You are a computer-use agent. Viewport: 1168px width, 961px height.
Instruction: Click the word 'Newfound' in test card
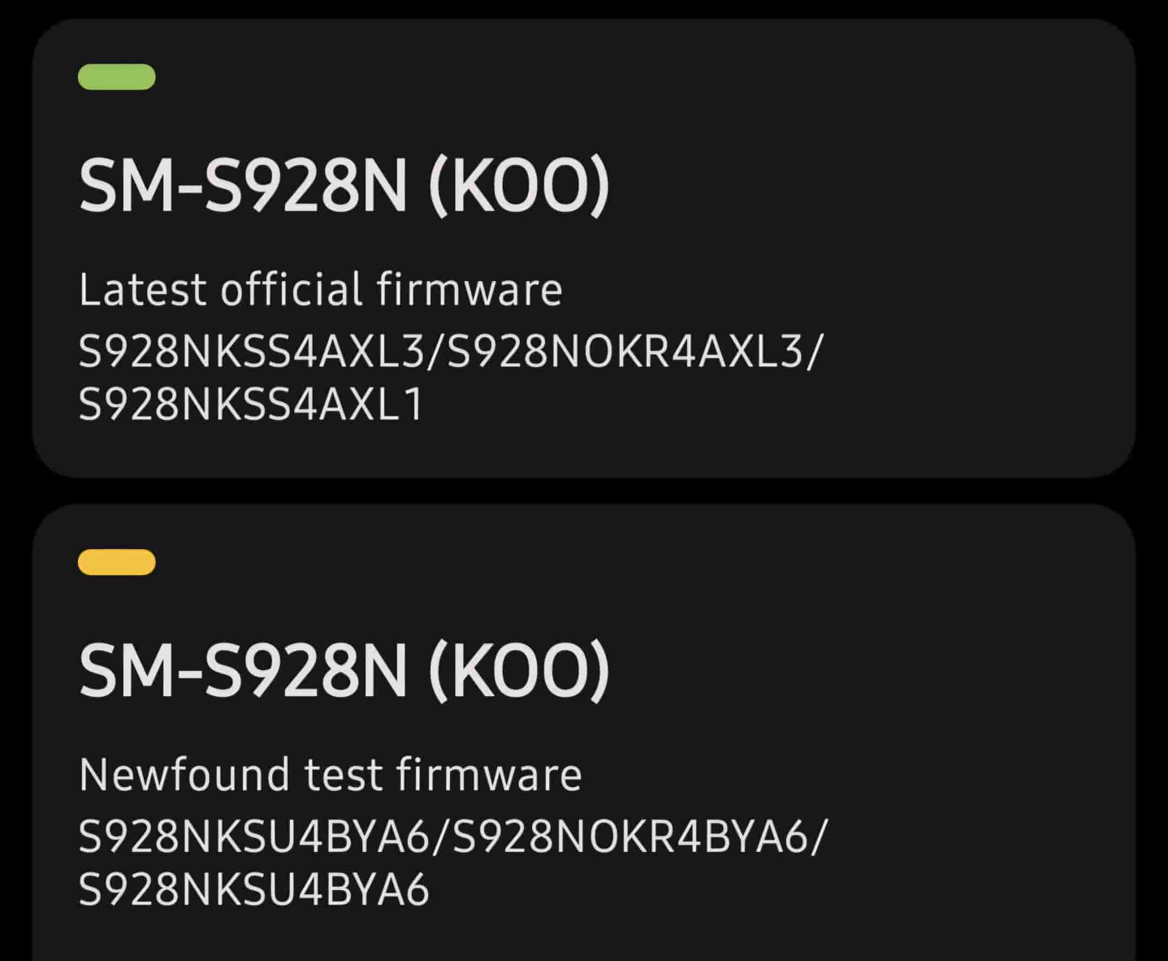184,775
